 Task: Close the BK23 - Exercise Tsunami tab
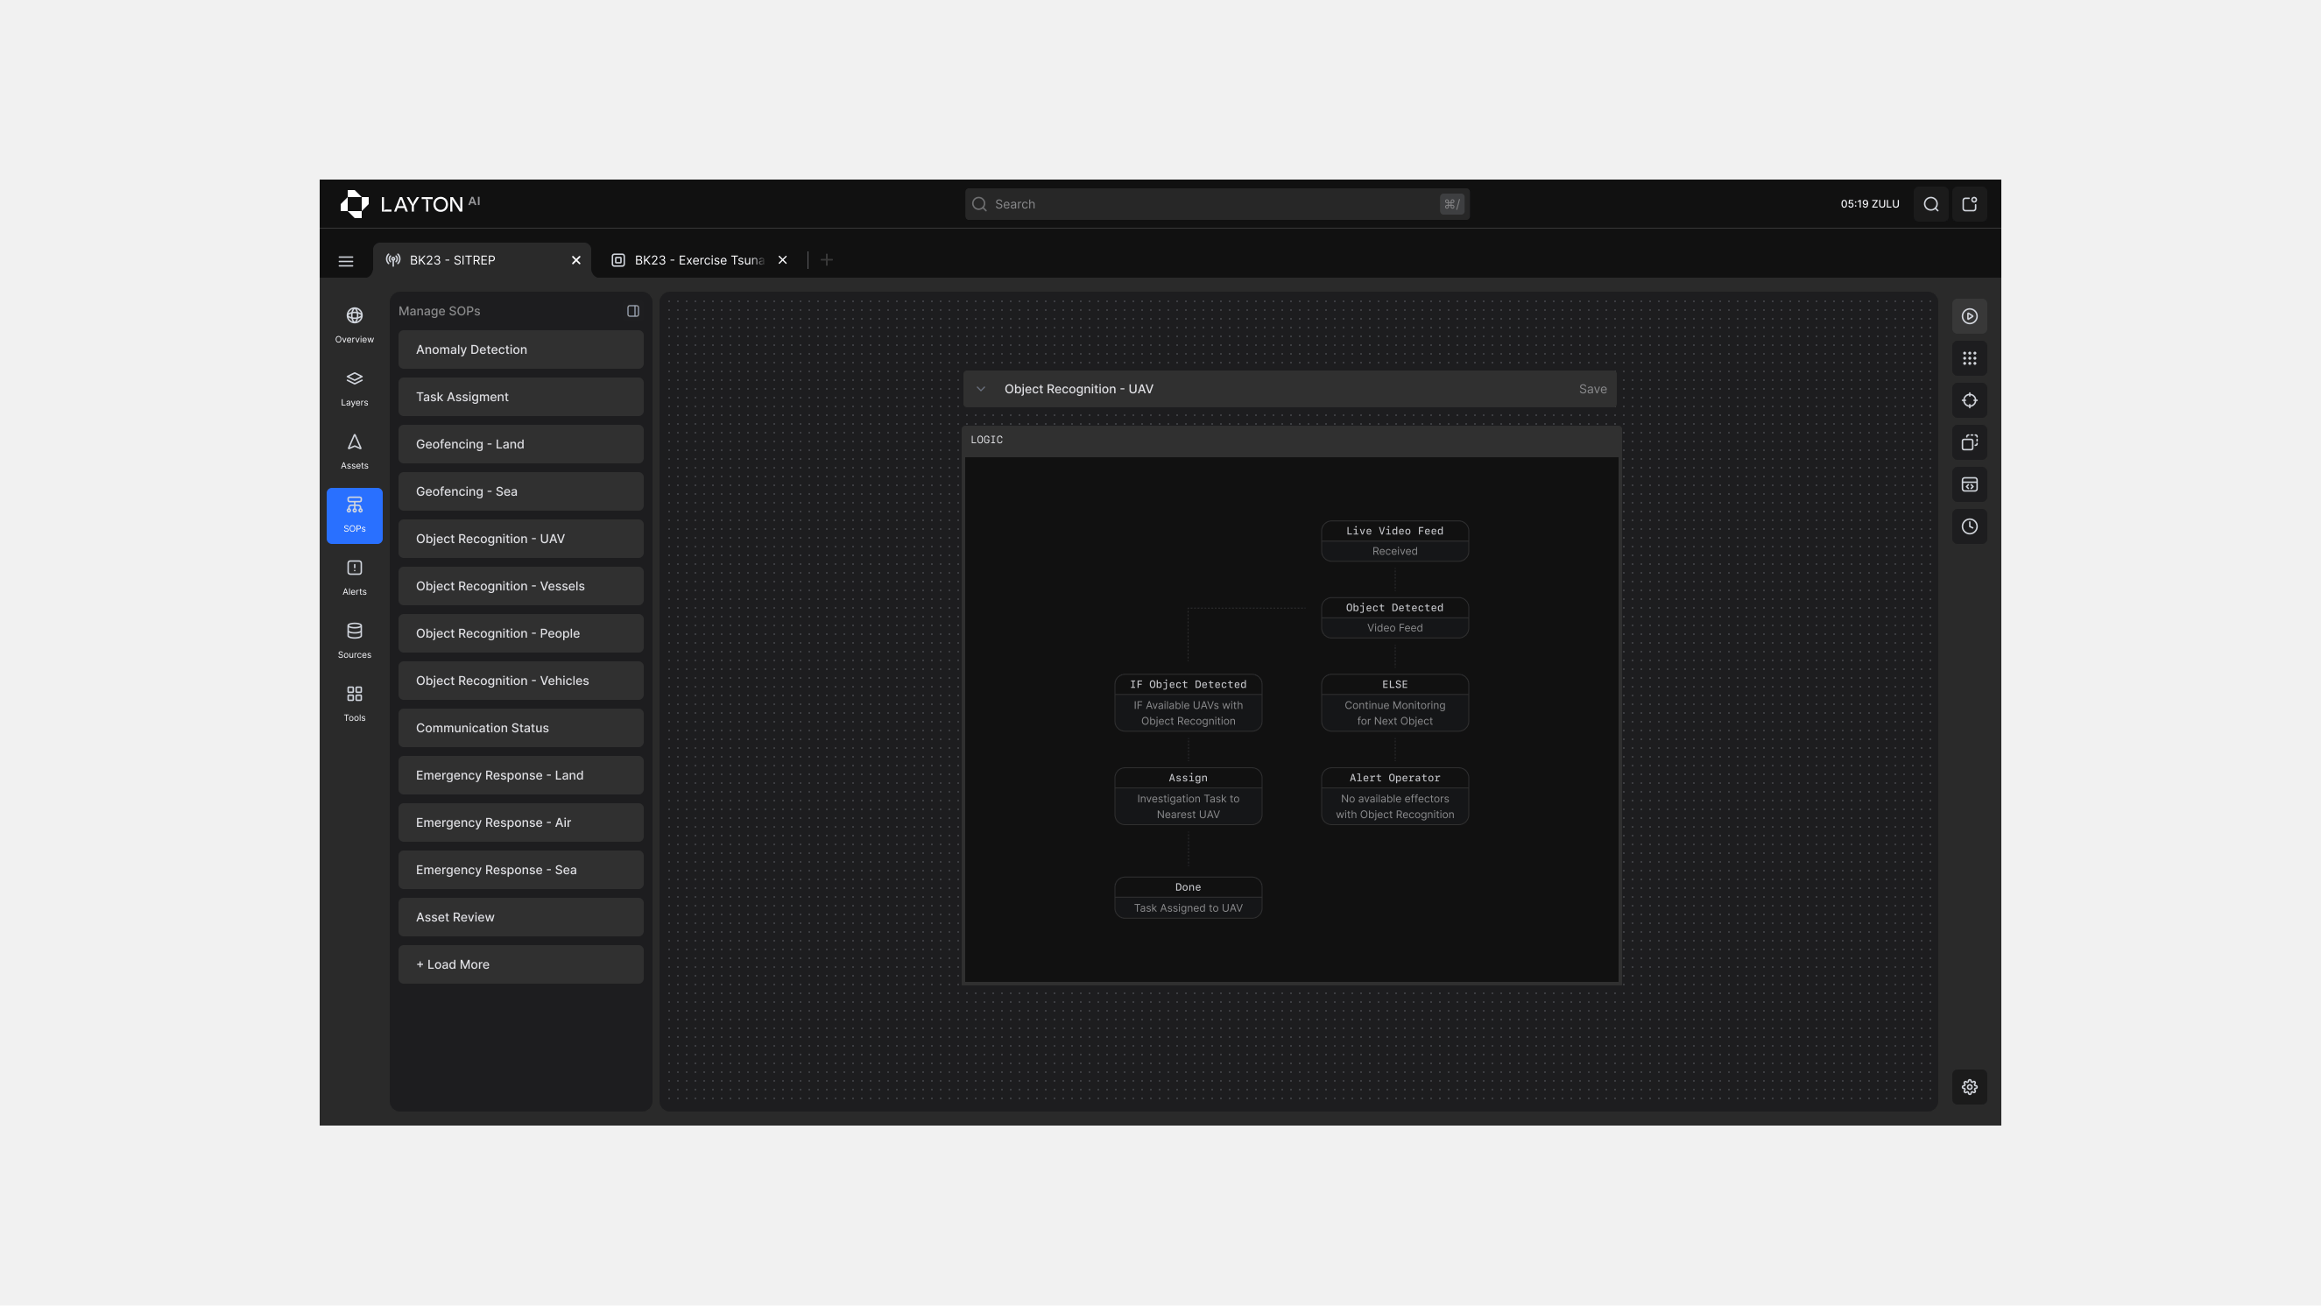click(783, 260)
